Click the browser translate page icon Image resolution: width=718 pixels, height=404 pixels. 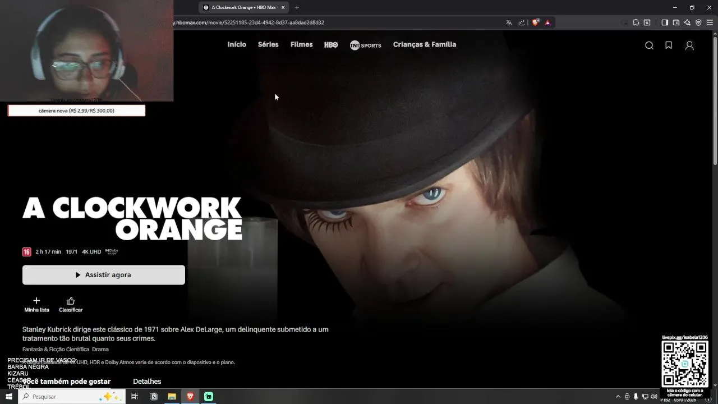point(509,22)
